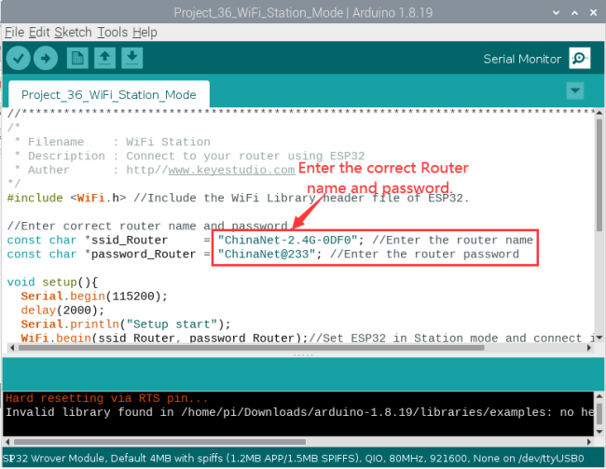Open the Help menu
The width and height of the screenshot is (606, 469).
145,32
